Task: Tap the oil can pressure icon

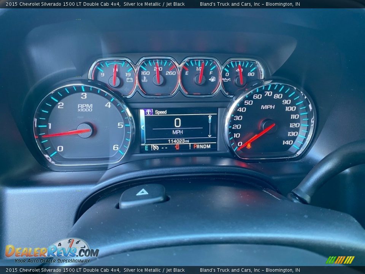Action: pos(226,80)
